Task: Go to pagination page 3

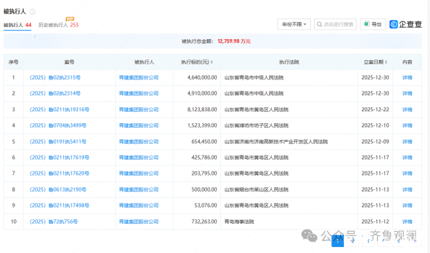Action: tap(368, 241)
